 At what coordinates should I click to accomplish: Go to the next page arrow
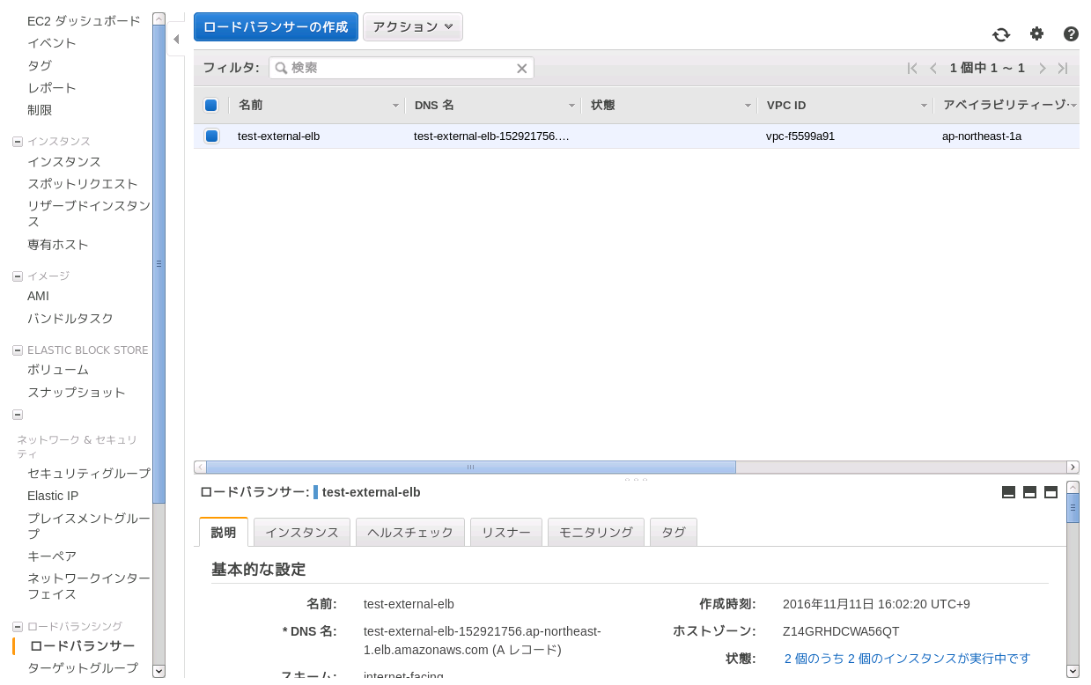pyautogui.click(x=1042, y=68)
